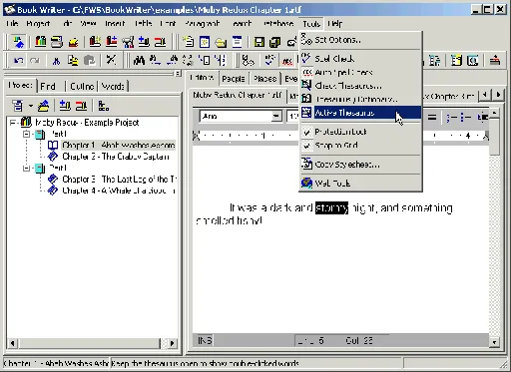
Task: Click the INS indicator in editor status bar
Action: click(x=205, y=340)
